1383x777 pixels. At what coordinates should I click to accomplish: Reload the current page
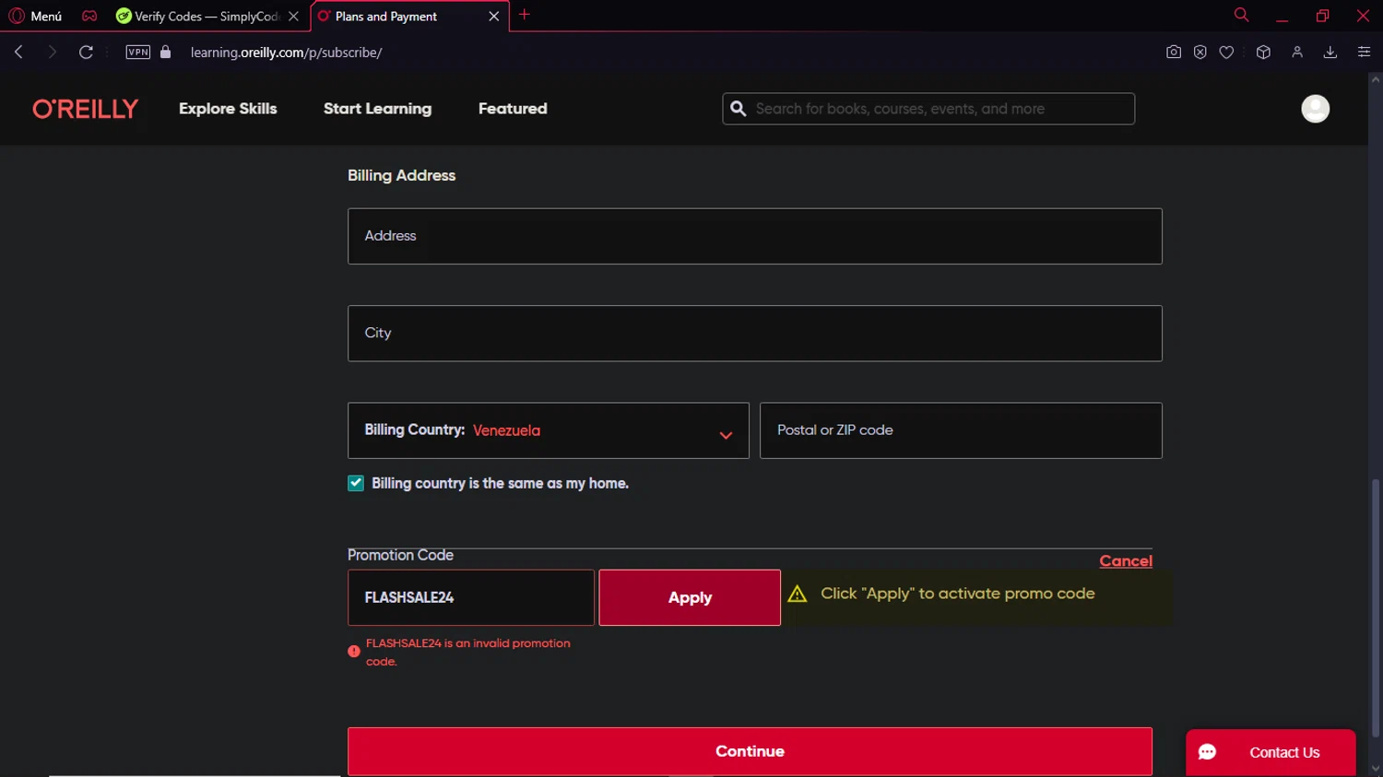coord(86,53)
